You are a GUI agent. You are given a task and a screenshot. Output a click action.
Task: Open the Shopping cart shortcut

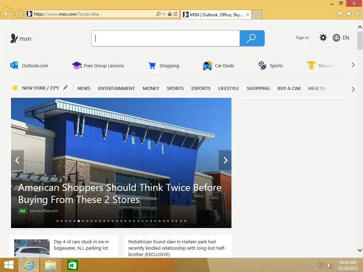tap(164, 66)
